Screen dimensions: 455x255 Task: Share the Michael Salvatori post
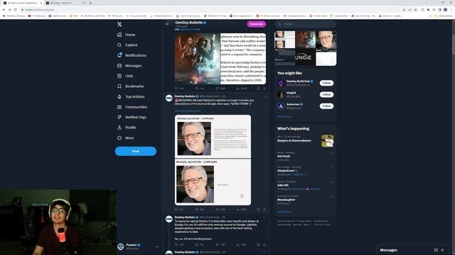pyautogui.click(x=264, y=210)
